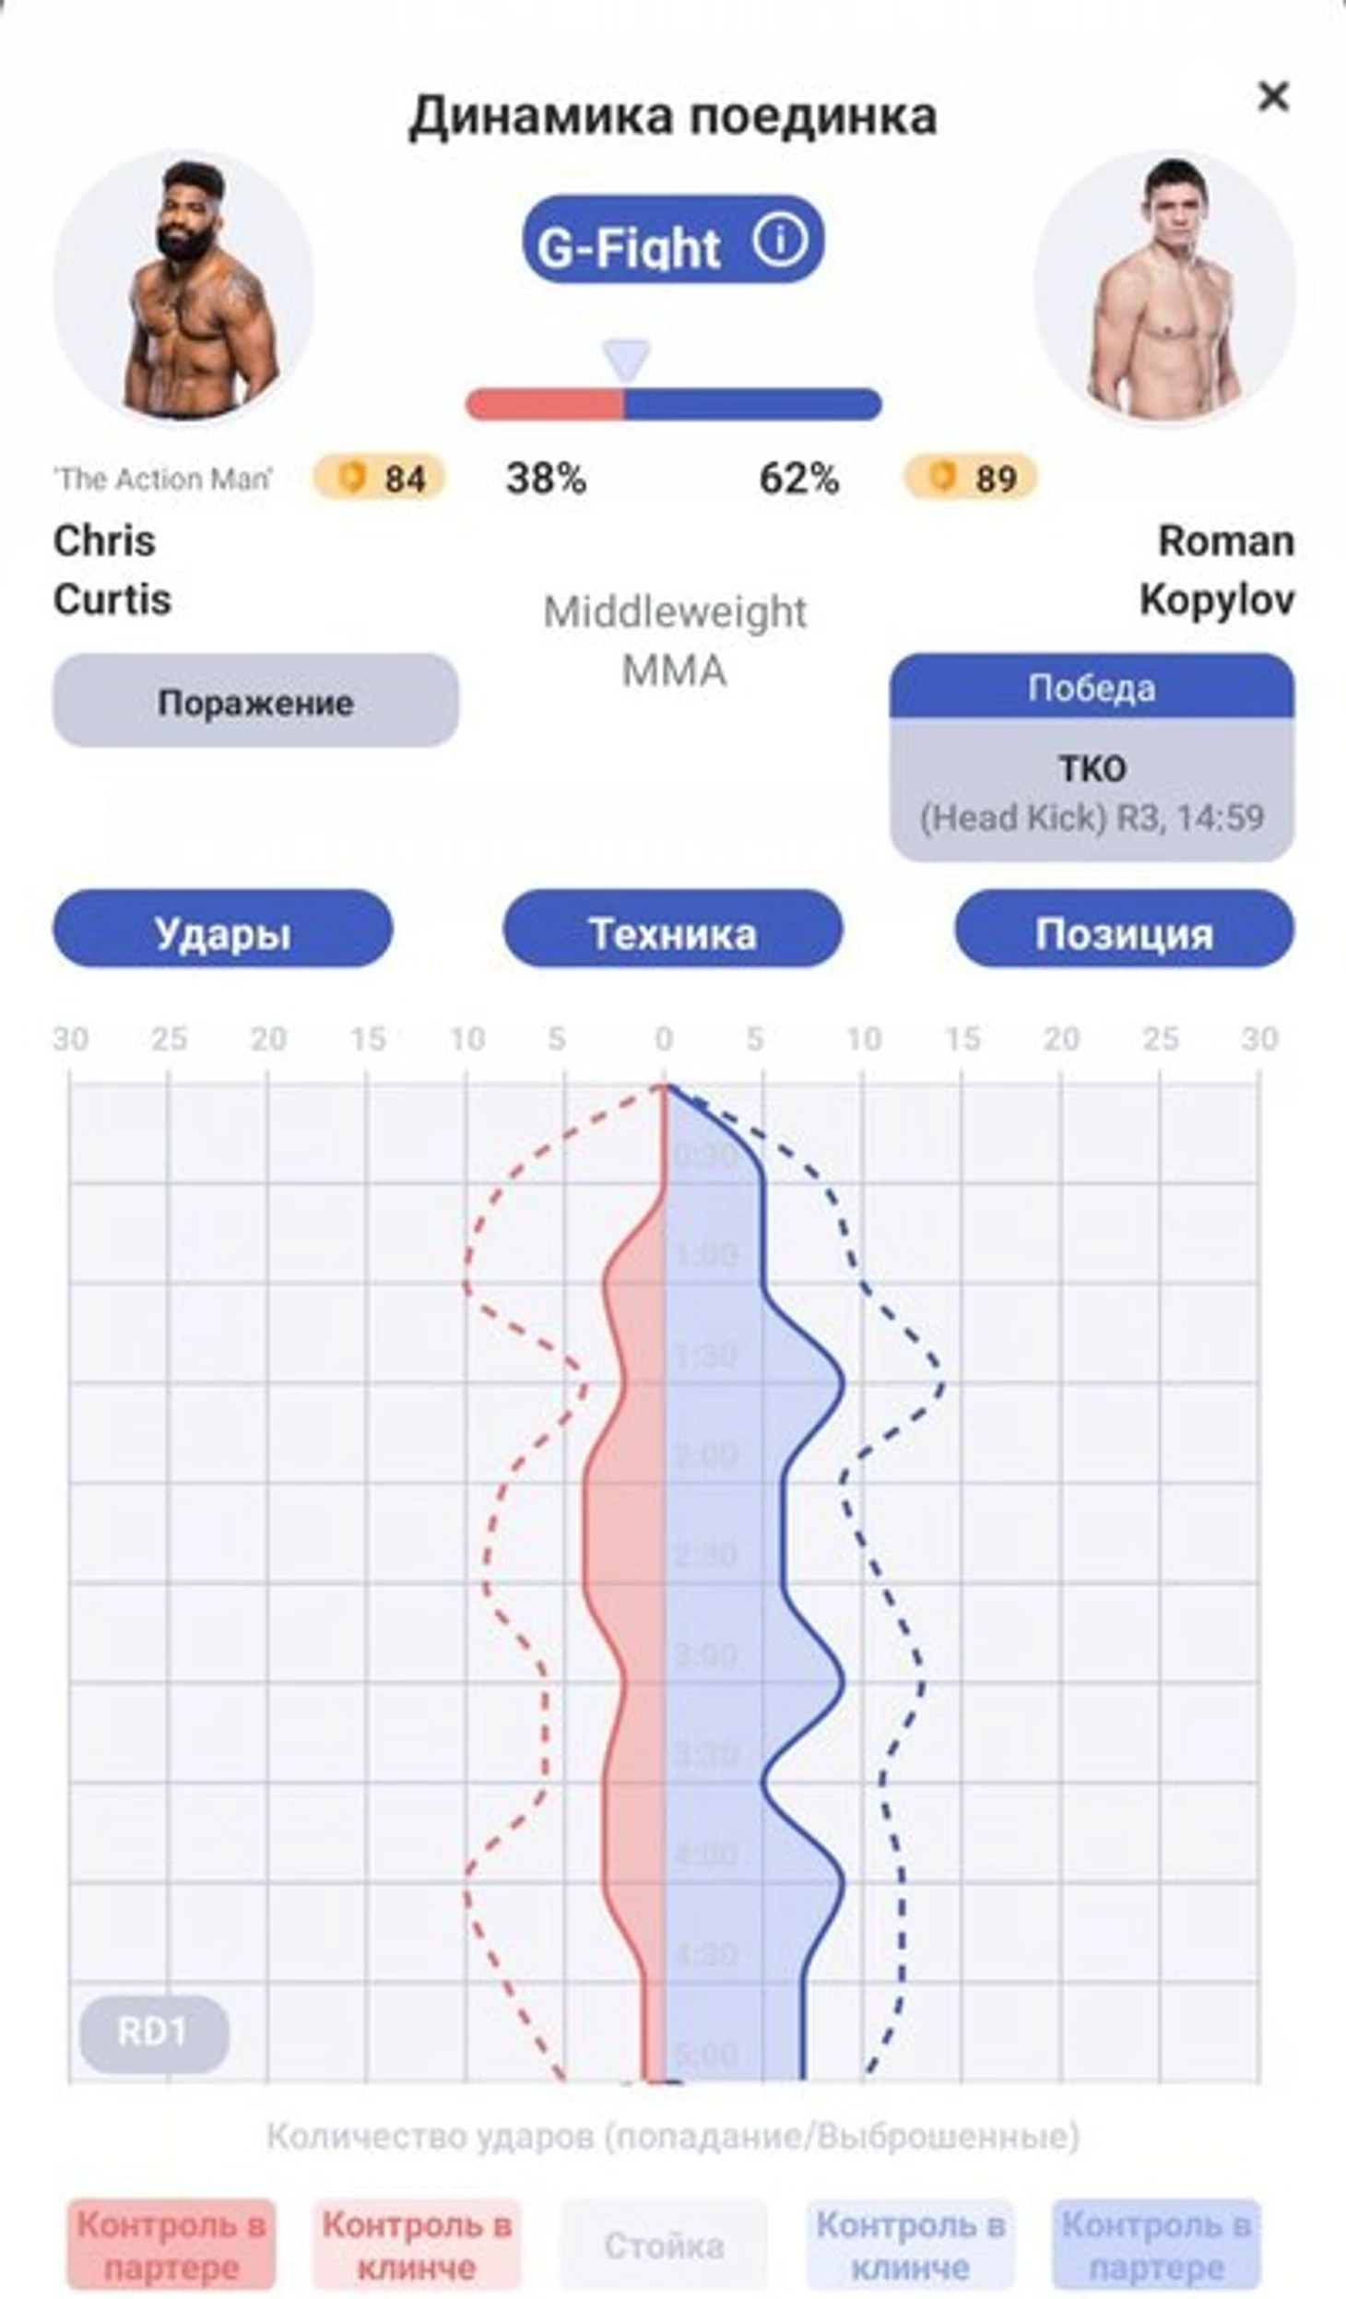Viewport: 1346px width, 2299px height.
Task: Toggle the Стойка legend filter
Action: pyautogui.click(x=664, y=2244)
